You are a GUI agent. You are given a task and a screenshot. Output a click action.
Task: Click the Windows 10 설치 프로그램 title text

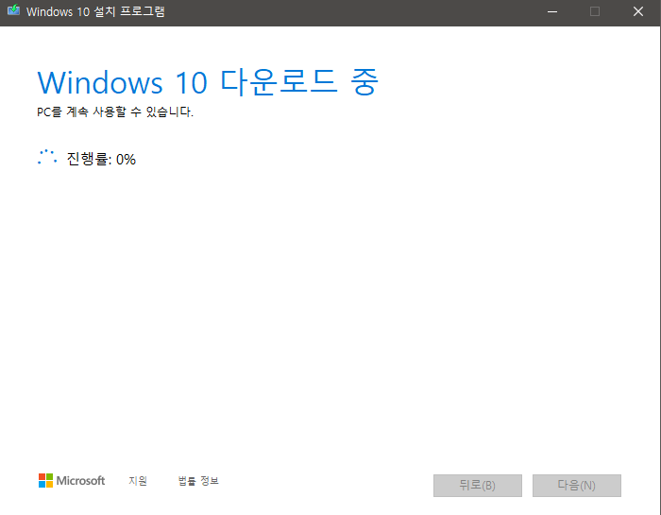coord(95,11)
